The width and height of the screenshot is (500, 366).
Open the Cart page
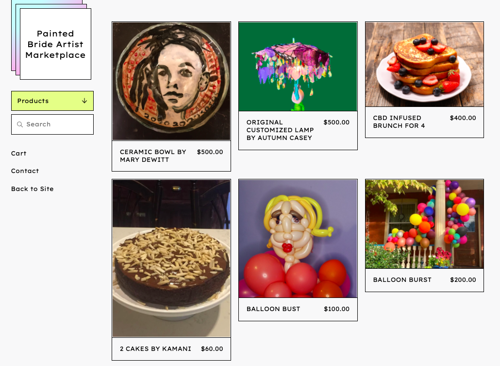click(x=19, y=153)
